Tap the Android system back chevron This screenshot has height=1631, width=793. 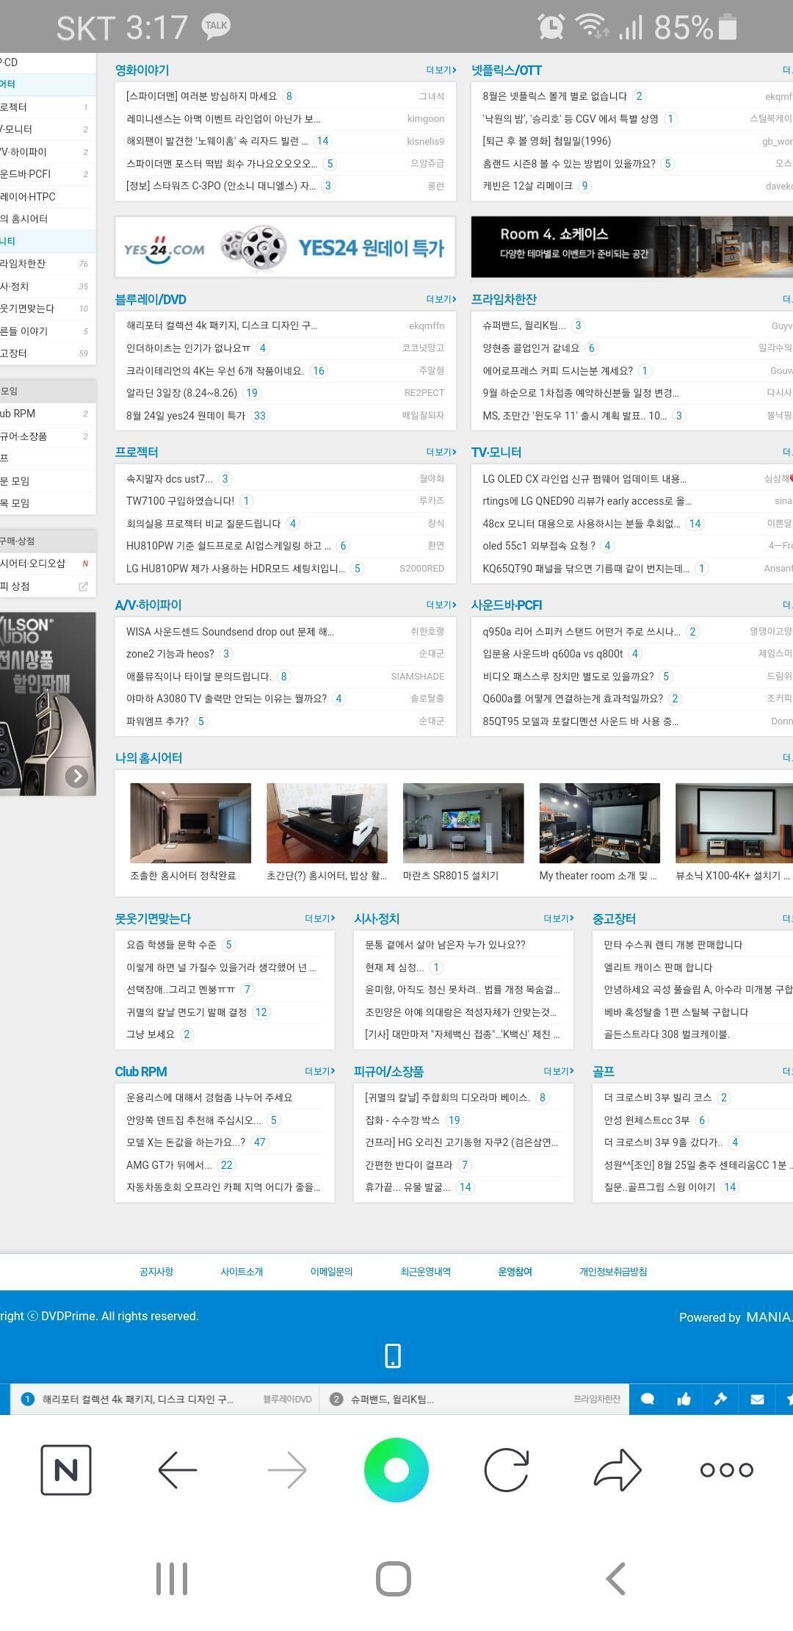pyautogui.click(x=615, y=1579)
